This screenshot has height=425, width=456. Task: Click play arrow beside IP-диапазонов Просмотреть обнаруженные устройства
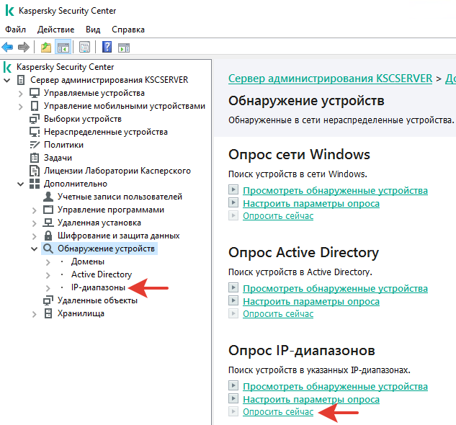click(233, 385)
